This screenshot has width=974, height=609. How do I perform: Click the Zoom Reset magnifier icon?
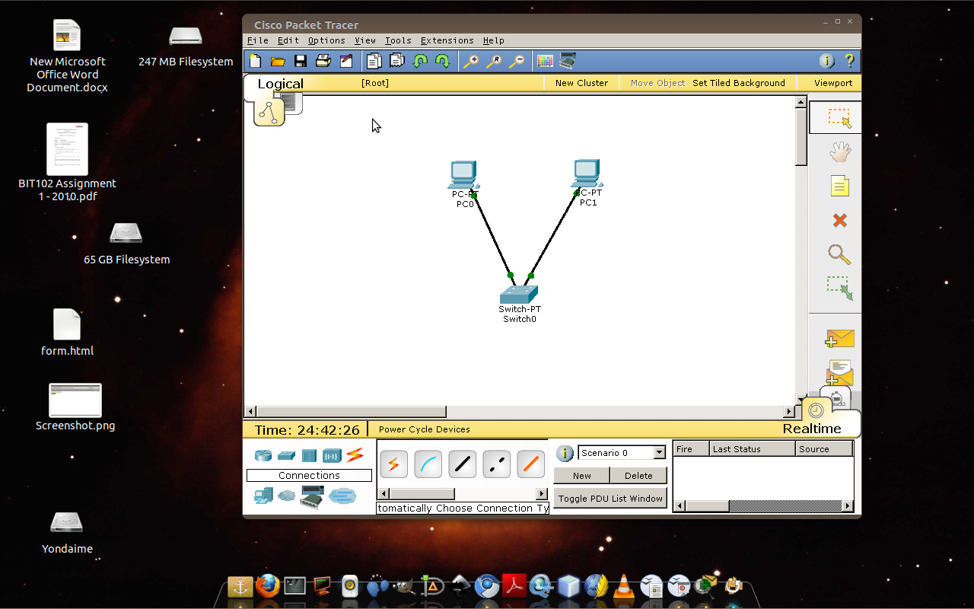coord(494,61)
